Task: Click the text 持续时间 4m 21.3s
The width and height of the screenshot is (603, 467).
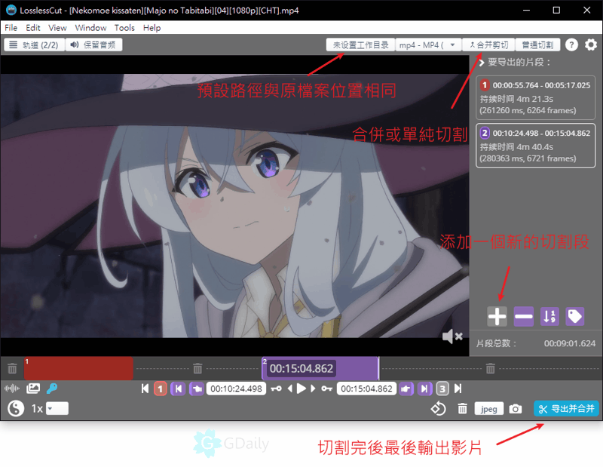Action: [516, 99]
